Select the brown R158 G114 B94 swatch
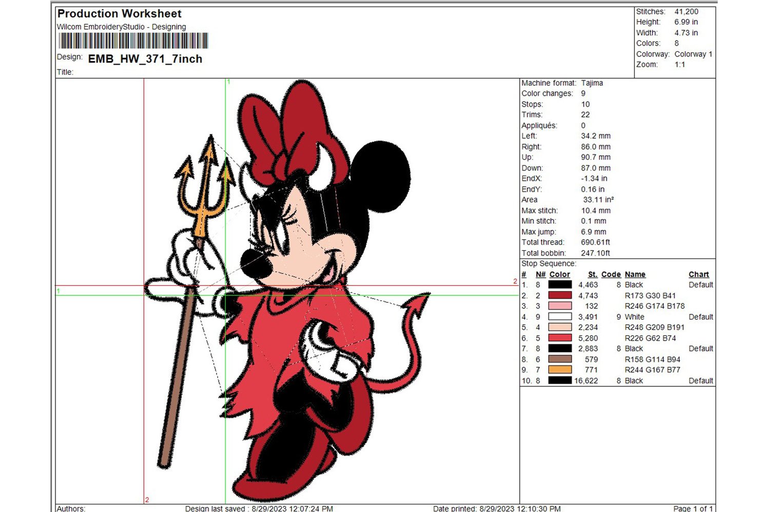Screen dimensions: 770x512 tap(560, 359)
